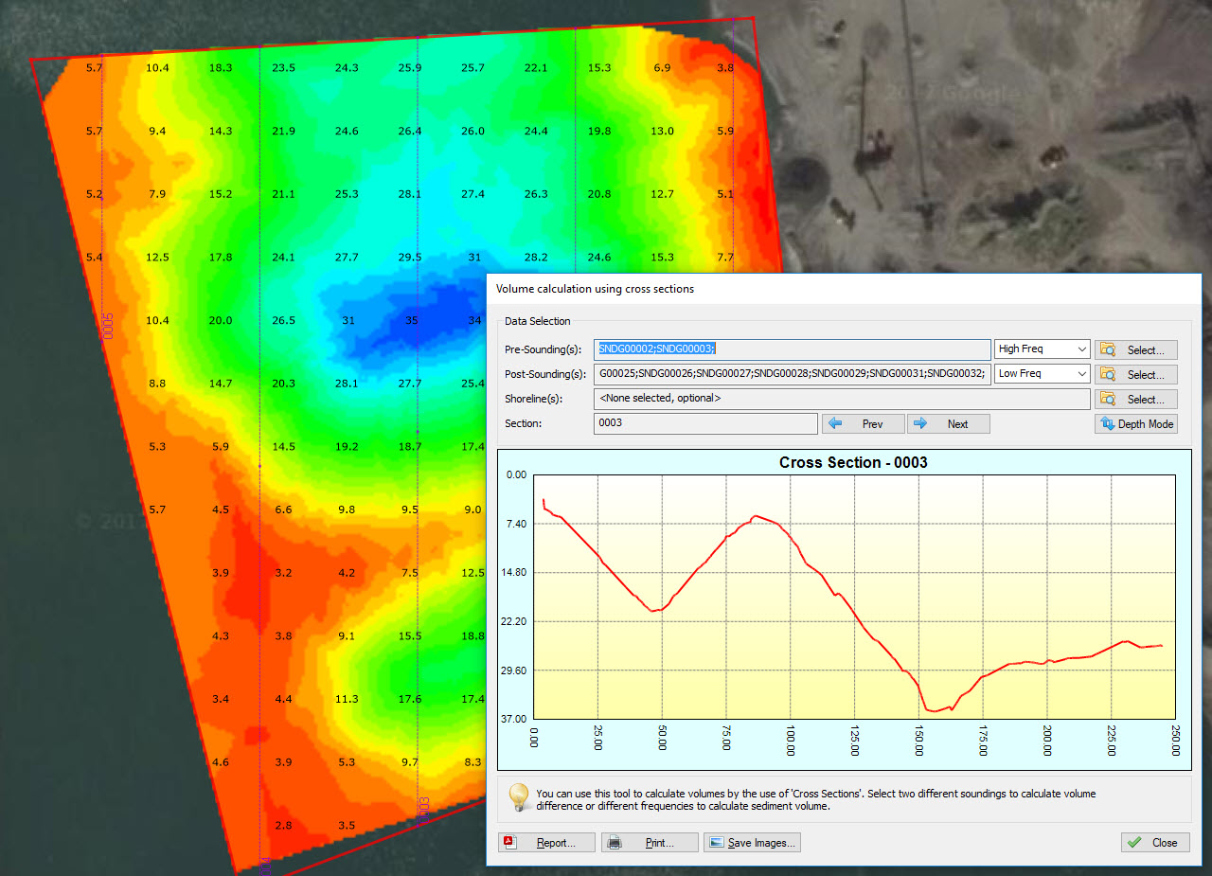Export charts with Save Images
1212x876 pixels.
[752, 842]
